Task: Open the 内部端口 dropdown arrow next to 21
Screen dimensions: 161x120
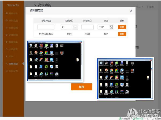Action: (x=75, y=27)
